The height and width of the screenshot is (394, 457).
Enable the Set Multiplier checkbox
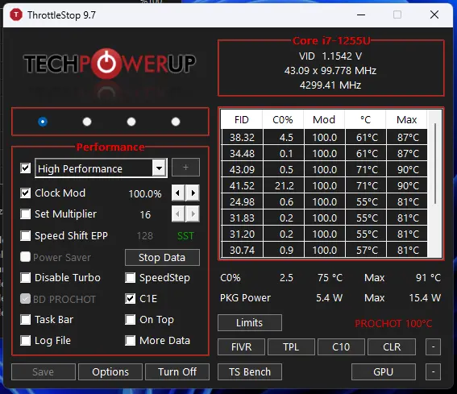coord(25,214)
